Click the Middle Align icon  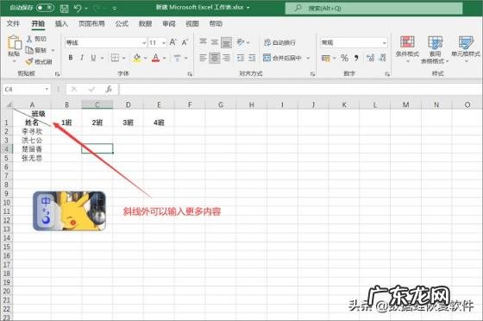[215, 42]
